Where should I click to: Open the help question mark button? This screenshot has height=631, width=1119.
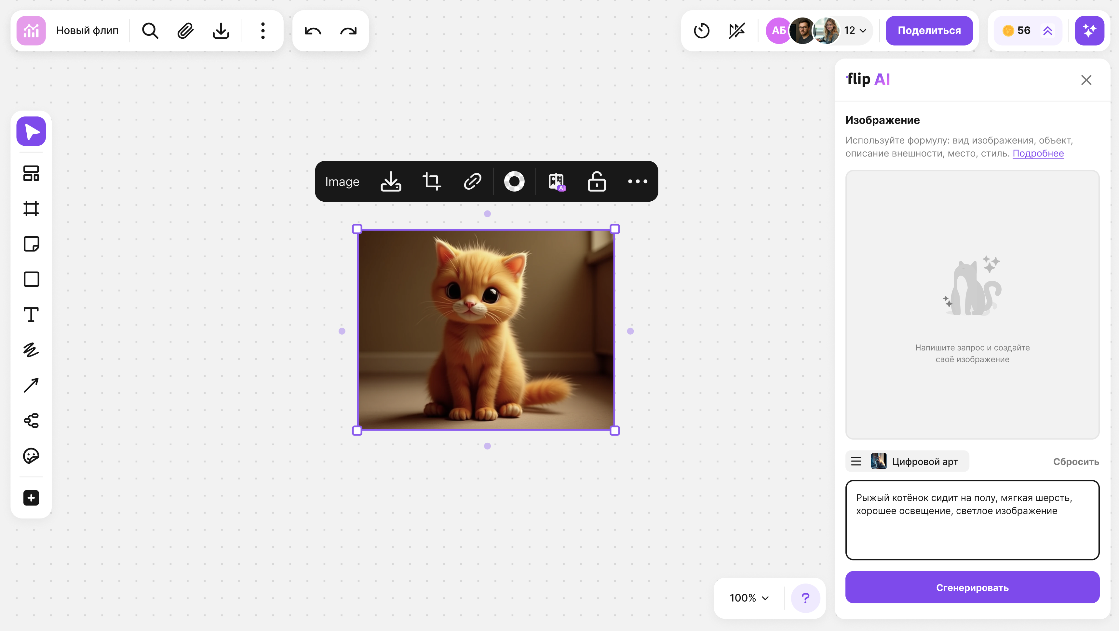(805, 598)
